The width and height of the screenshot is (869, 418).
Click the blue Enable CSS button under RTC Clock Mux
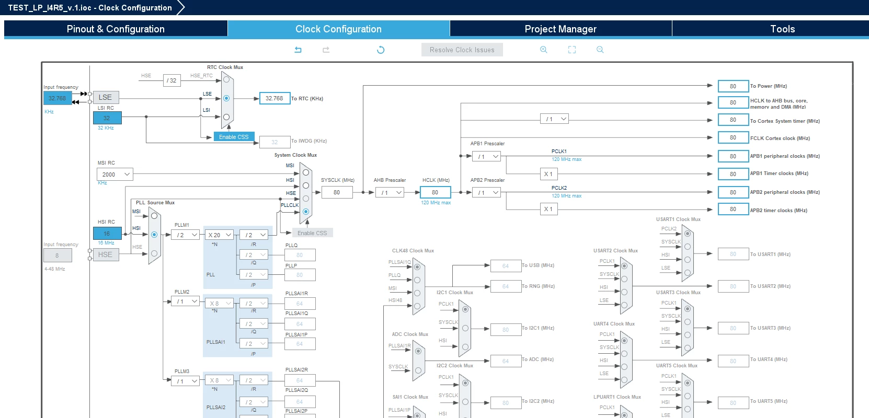pyautogui.click(x=234, y=137)
